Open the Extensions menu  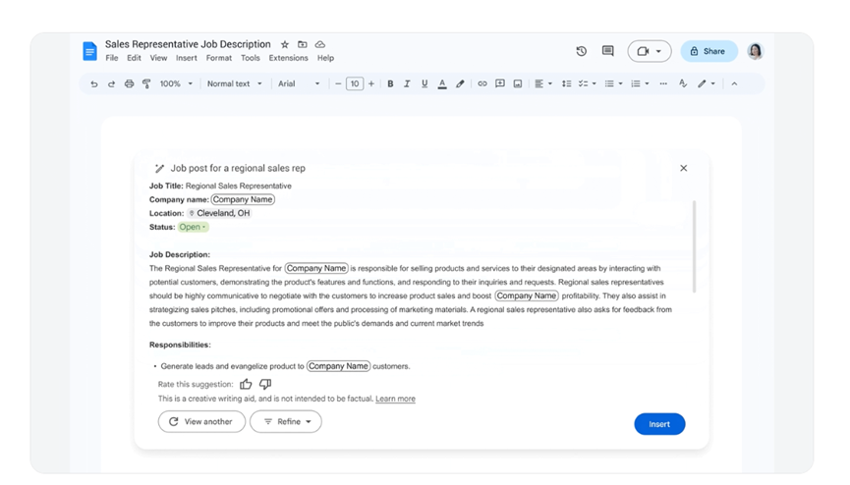click(288, 58)
